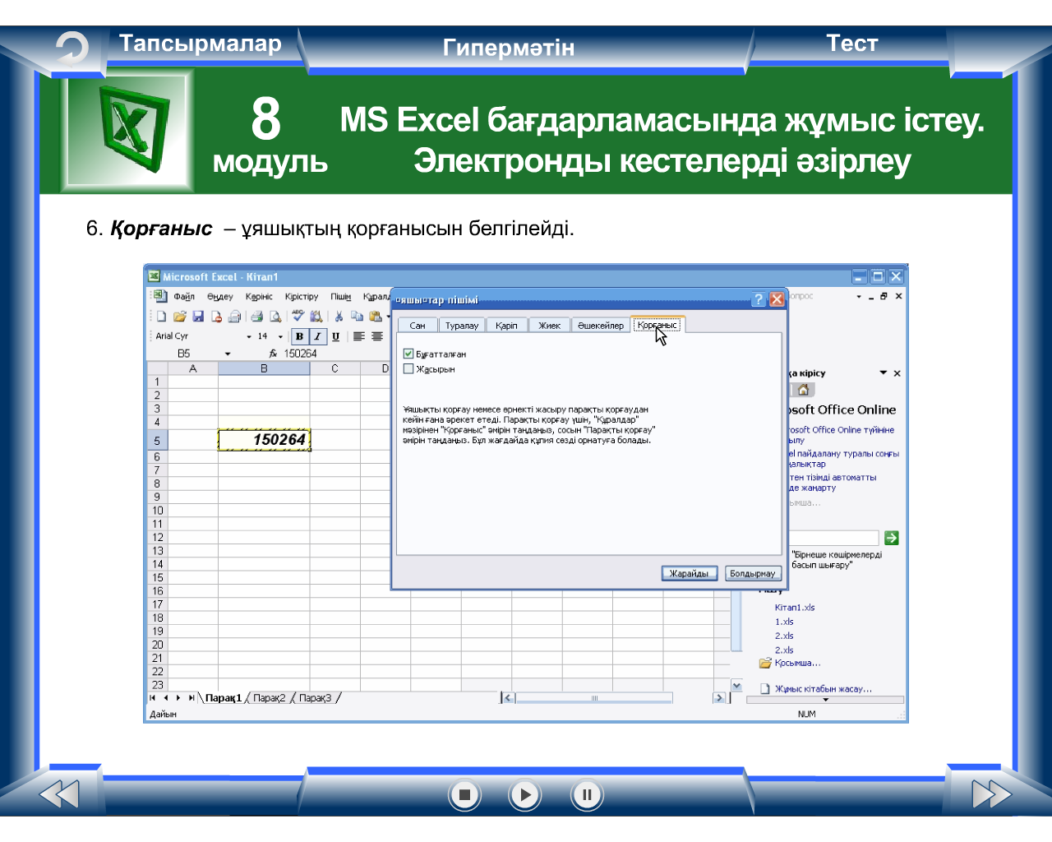Click the Center alignment icon
The height and width of the screenshot is (842, 1052).
[x=377, y=336]
